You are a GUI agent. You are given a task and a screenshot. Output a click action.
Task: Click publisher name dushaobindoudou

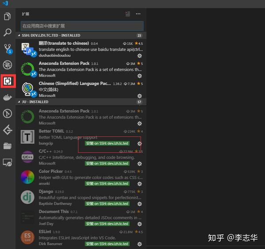(55, 55)
